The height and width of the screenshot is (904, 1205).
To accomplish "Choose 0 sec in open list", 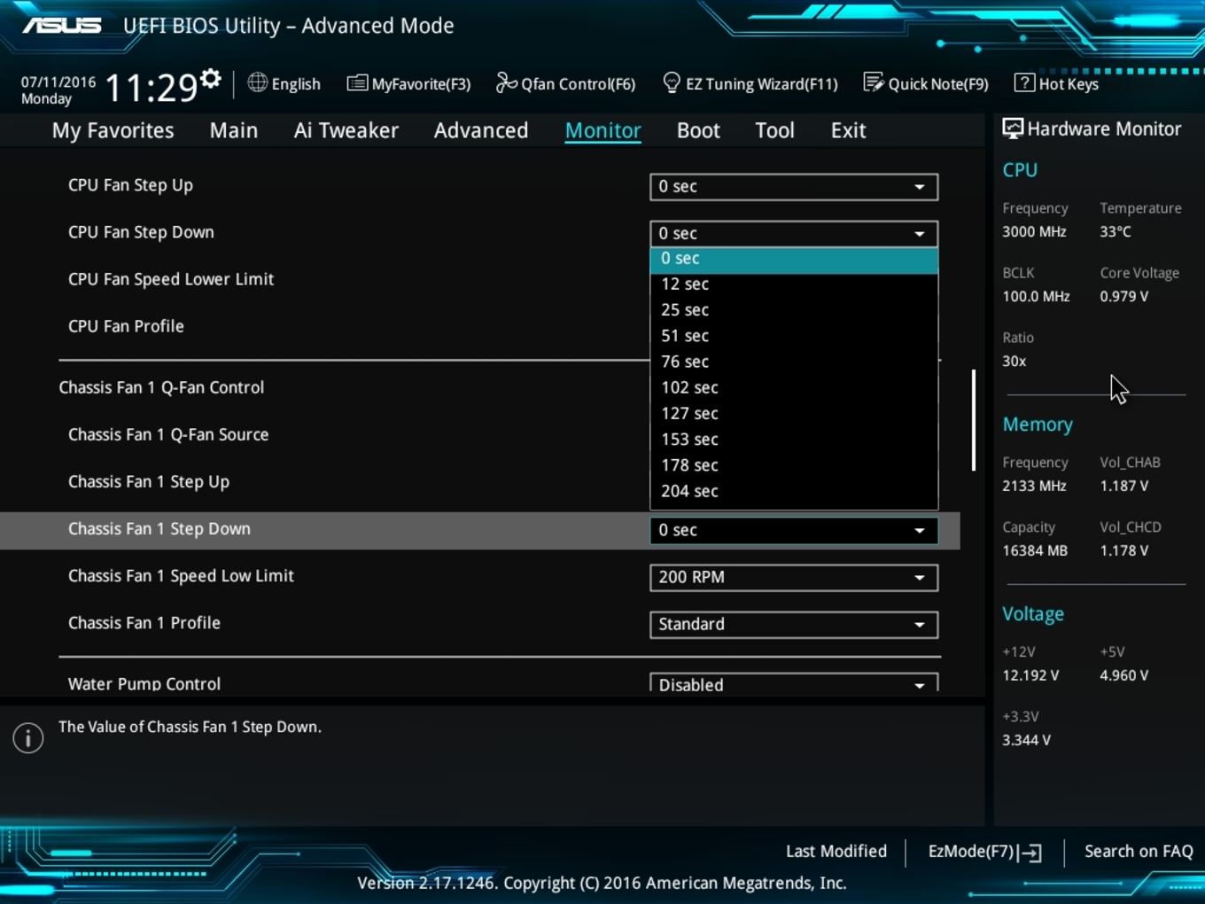I will click(794, 259).
